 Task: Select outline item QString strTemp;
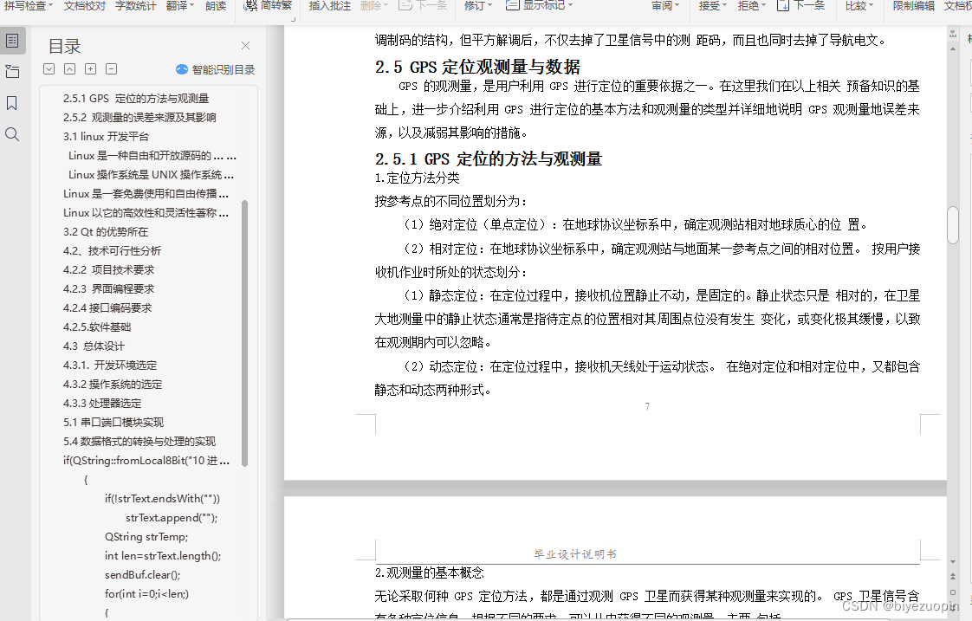click(146, 537)
